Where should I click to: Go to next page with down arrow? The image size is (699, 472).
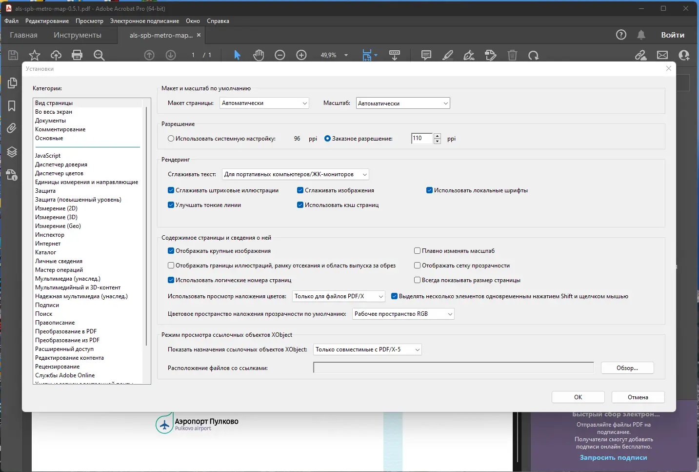coord(171,55)
